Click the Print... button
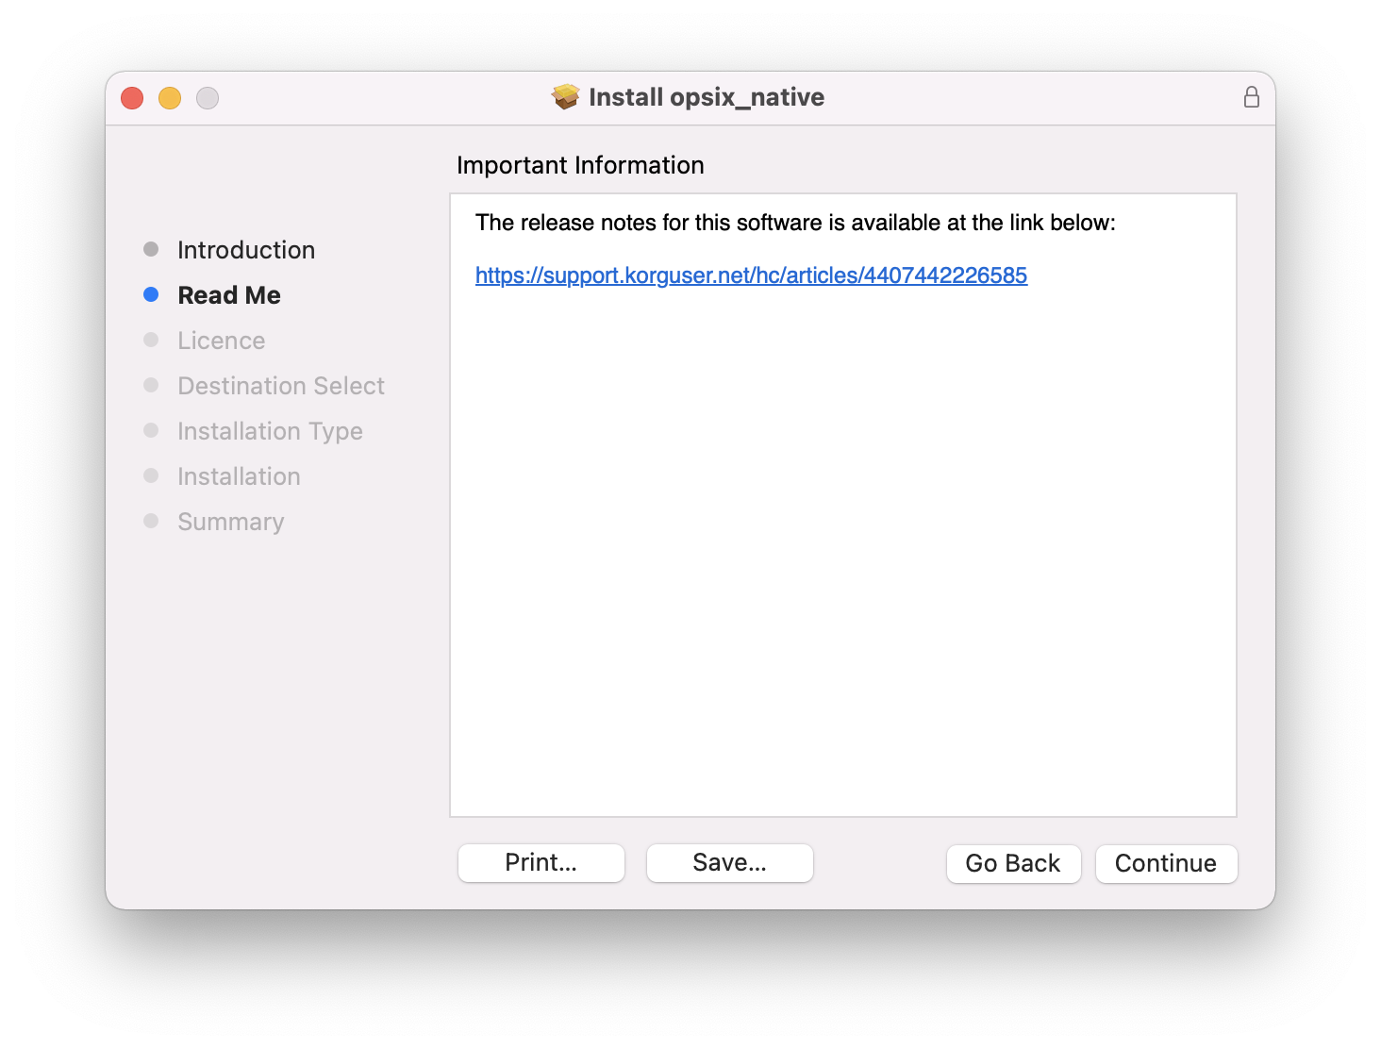 pyautogui.click(x=541, y=863)
